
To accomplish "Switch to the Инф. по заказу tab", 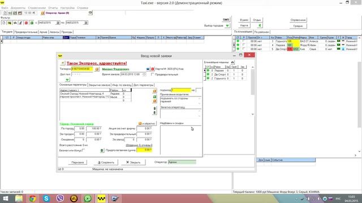I will point(122,85).
